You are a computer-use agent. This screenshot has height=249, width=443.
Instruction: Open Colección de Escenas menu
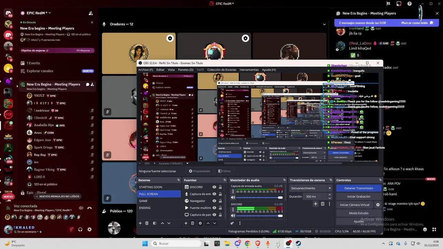click(222, 70)
